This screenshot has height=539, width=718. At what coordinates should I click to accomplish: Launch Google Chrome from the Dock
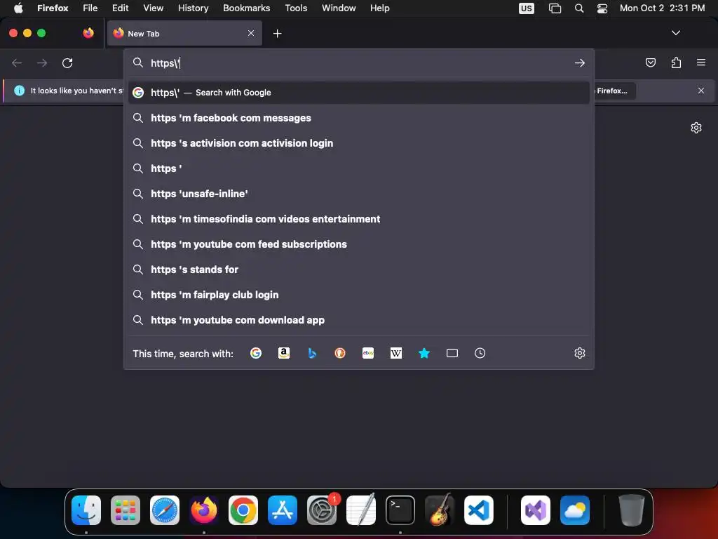tap(243, 510)
